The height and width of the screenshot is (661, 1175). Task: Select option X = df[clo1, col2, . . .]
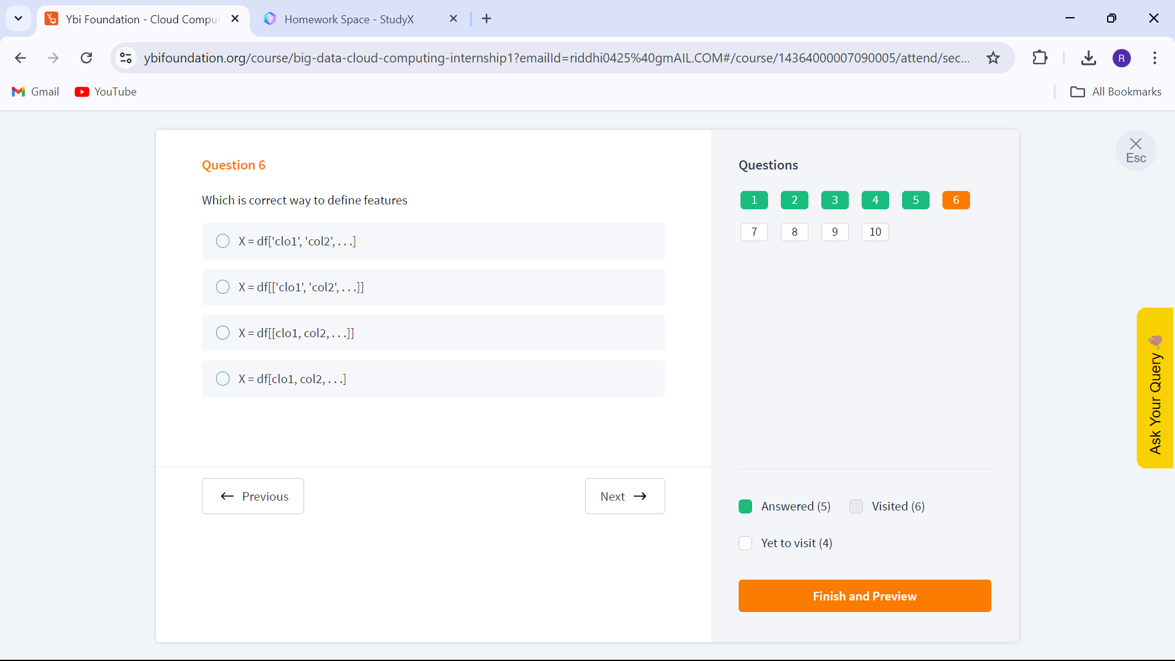pos(433,379)
